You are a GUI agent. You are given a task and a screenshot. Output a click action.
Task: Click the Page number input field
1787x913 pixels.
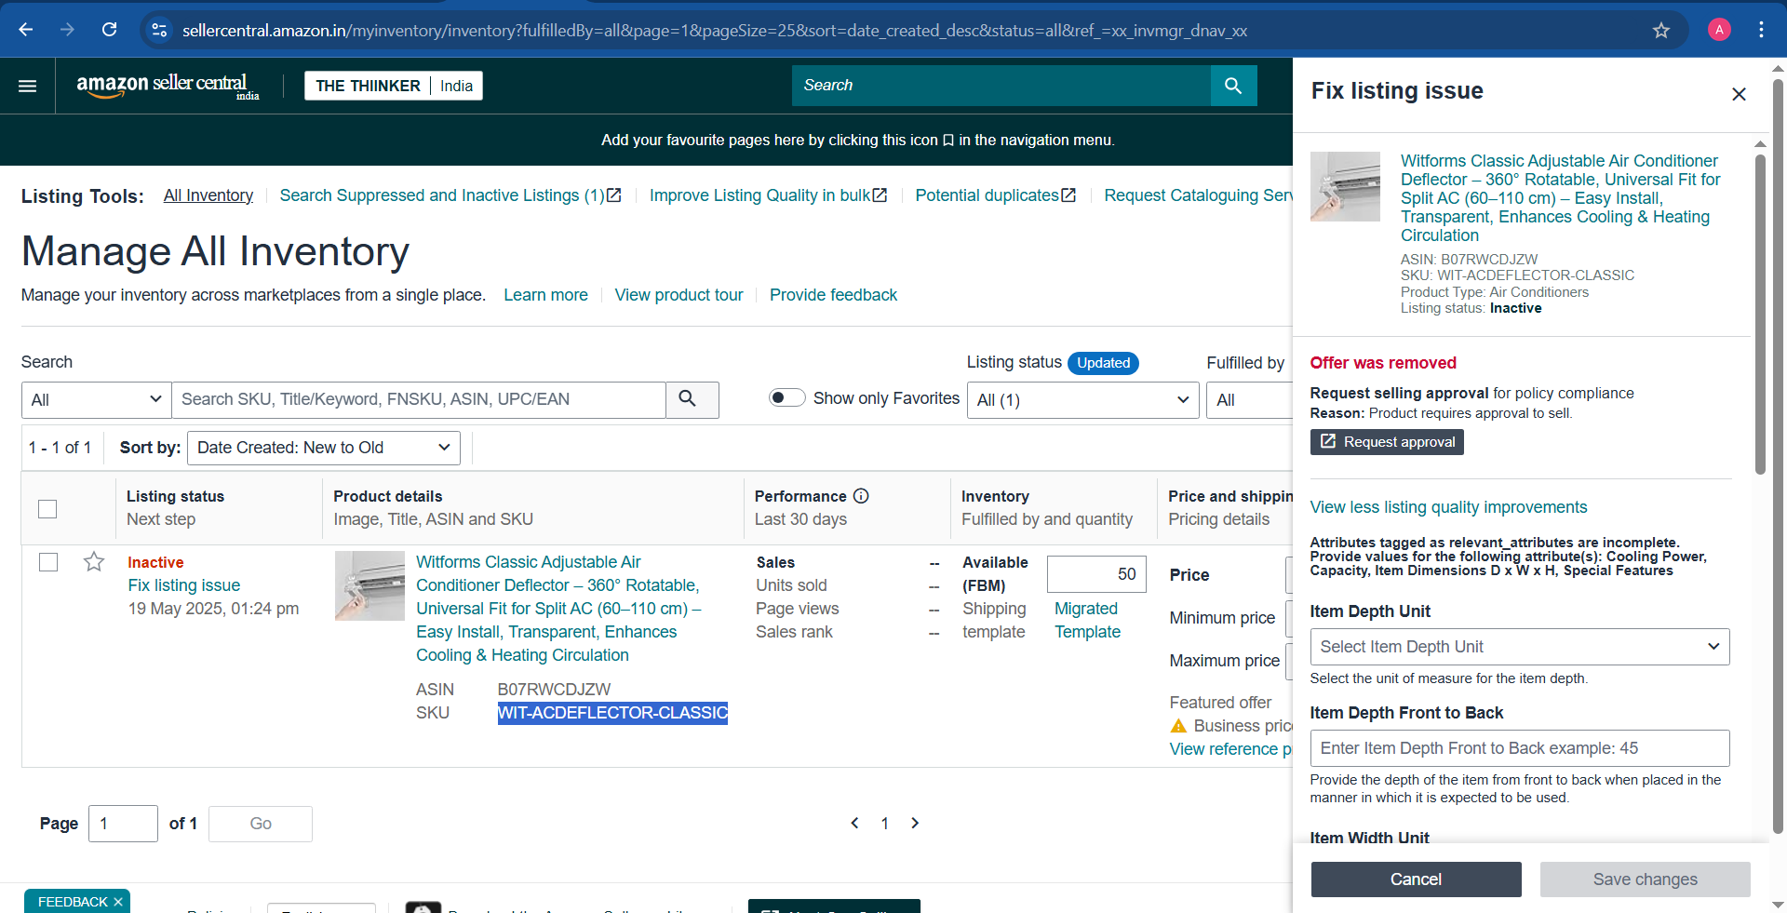[x=123, y=824]
